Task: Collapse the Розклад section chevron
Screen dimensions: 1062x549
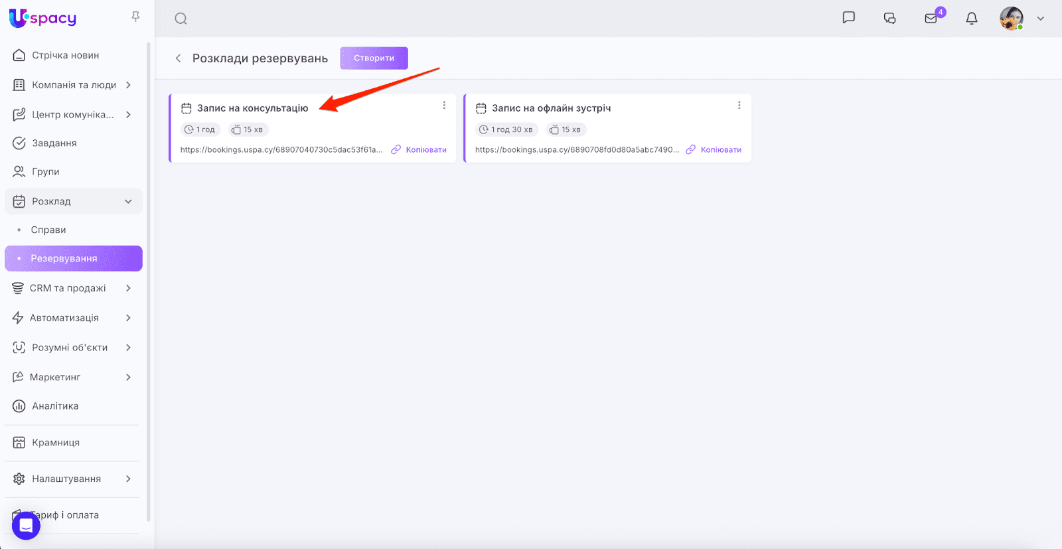Action: tap(128, 201)
